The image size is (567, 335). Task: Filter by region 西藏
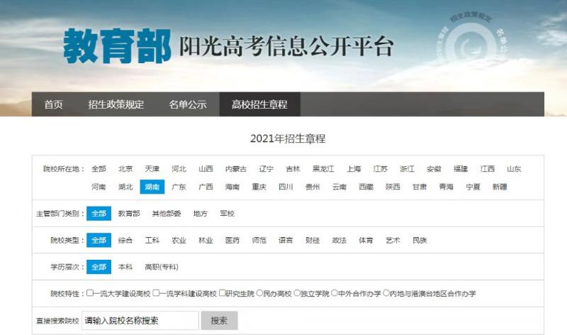point(366,187)
